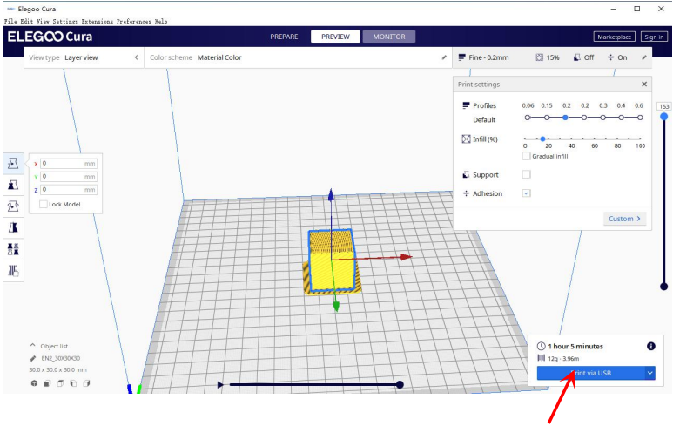This screenshot has width=673, height=426.
Task: Open the File menu
Action: coord(10,21)
